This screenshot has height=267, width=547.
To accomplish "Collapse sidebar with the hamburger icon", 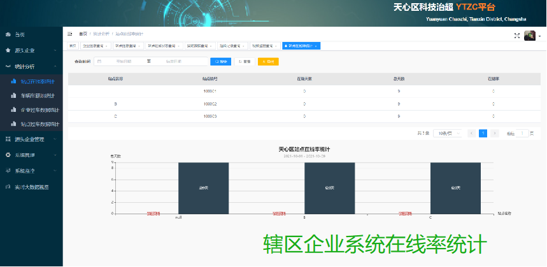I will (x=69, y=33).
